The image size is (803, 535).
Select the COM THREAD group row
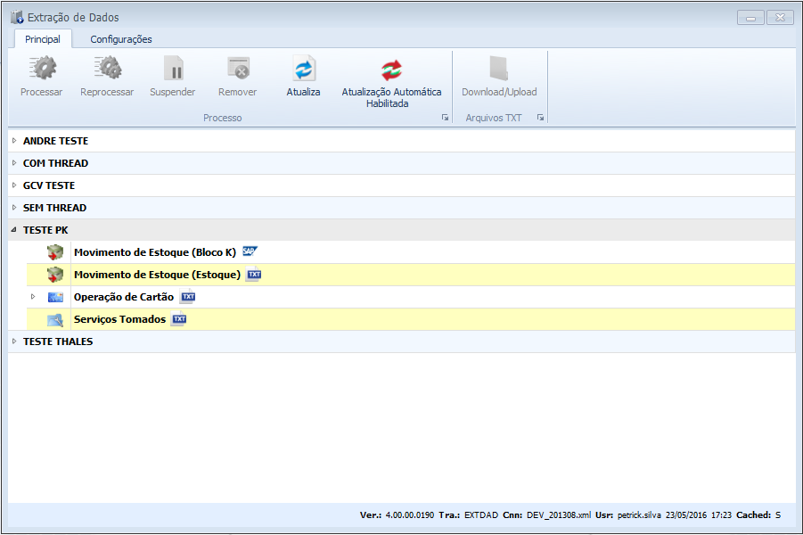pyautogui.click(x=55, y=163)
